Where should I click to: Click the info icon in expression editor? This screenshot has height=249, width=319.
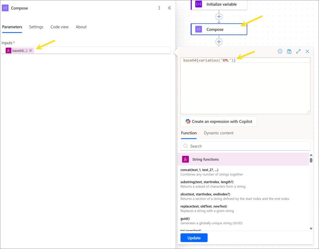(280, 51)
